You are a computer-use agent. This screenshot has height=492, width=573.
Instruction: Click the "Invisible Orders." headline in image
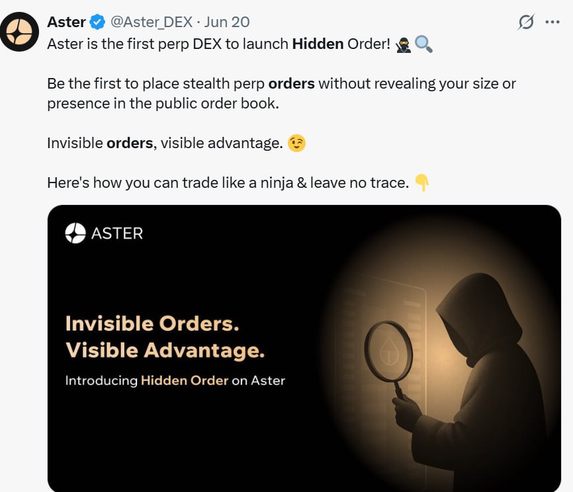(152, 323)
